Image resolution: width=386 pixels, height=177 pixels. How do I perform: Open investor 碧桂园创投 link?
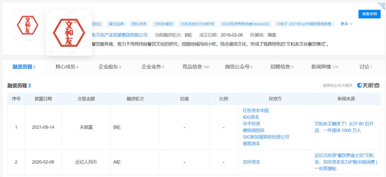click(x=253, y=130)
